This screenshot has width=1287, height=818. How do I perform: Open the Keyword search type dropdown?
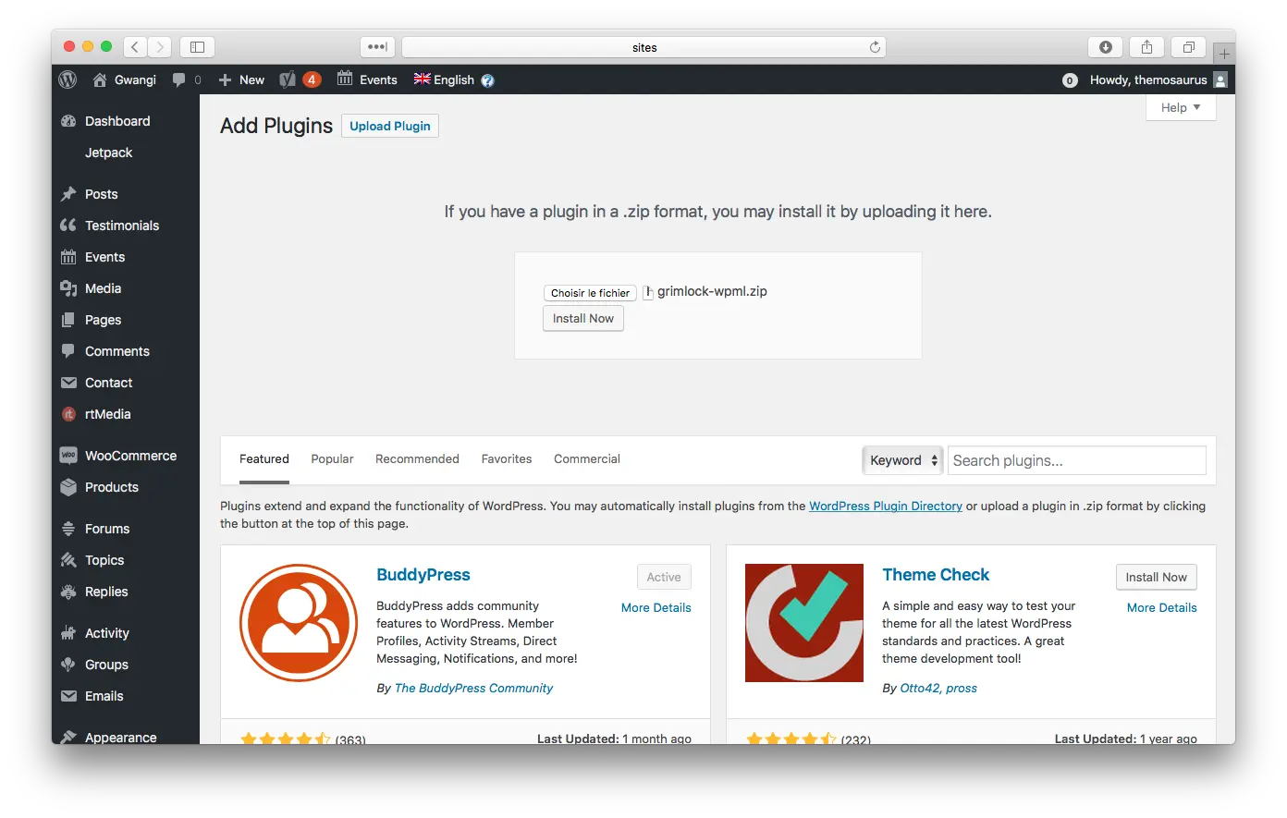[902, 460]
